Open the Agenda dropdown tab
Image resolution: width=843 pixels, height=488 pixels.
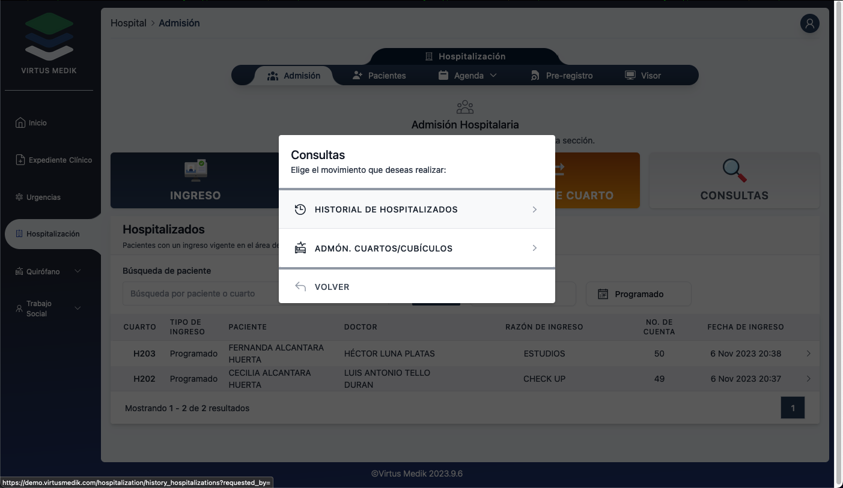(468, 76)
